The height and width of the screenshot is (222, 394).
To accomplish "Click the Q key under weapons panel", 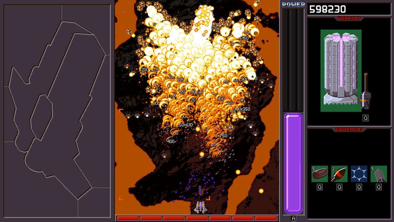I will [x=365, y=118].
